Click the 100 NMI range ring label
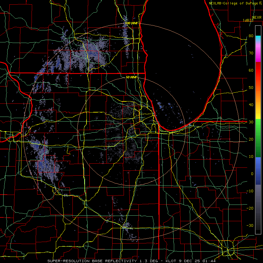Viewport: 263px width, 263px height. pyautogui.click(x=131, y=23)
